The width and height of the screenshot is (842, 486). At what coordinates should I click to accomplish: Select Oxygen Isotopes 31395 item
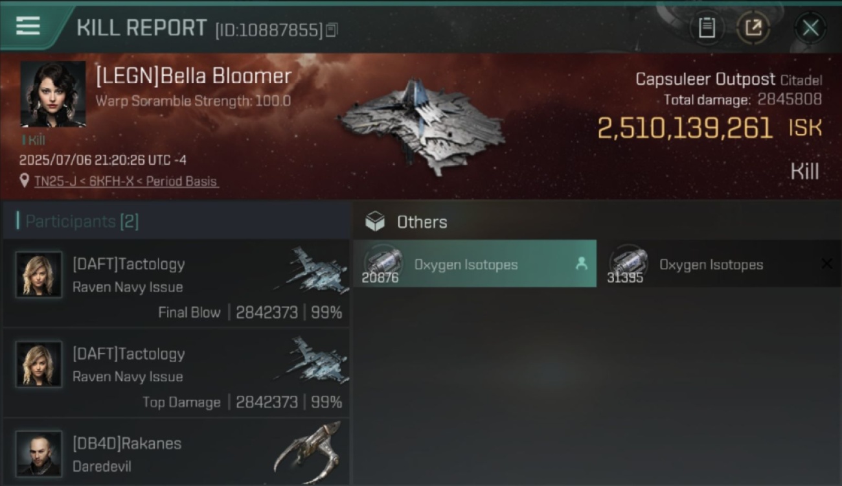tap(720, 264)
